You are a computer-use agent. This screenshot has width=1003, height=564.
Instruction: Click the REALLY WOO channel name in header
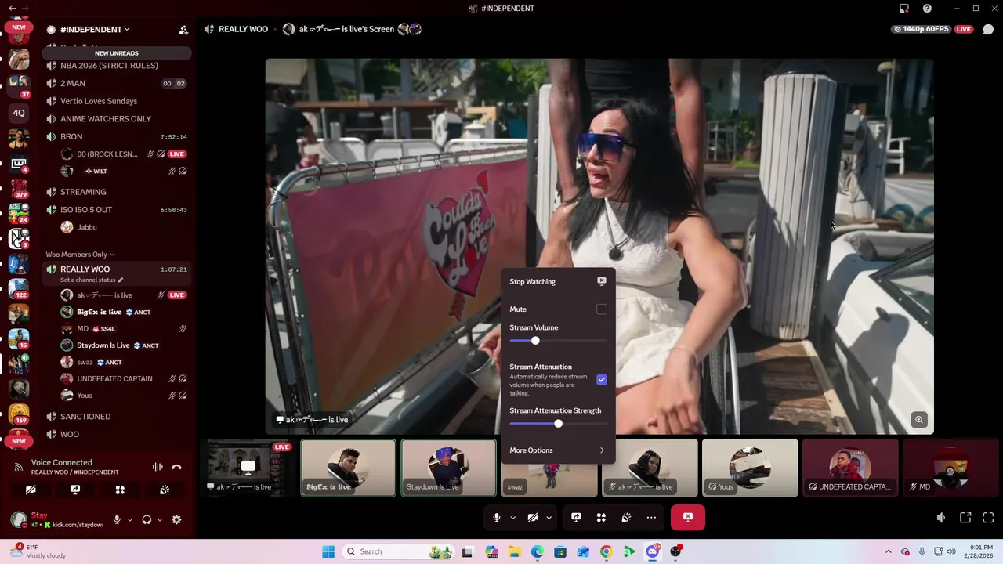tap(243, 29)
